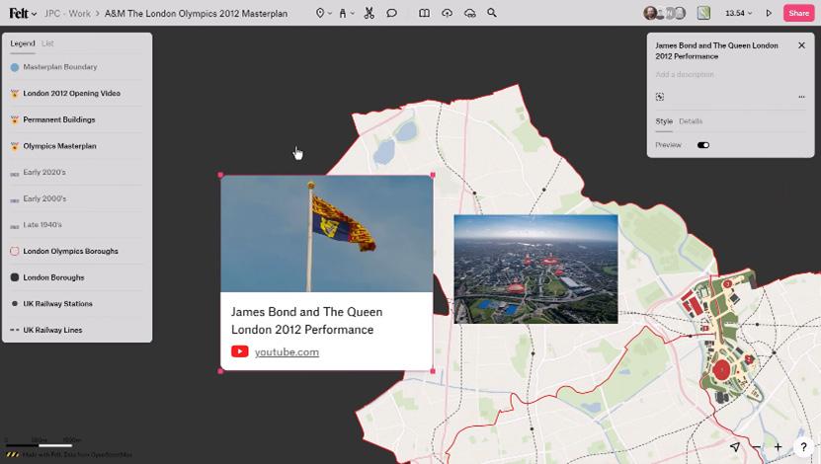This screenshot has height=464, width=821.
Task: Toggle the Preview switch
Action: point(703,145)
